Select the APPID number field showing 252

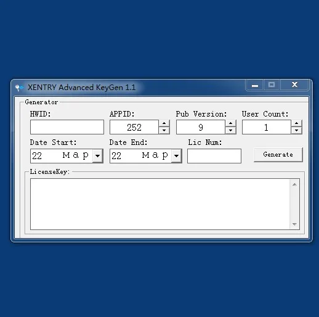[134, 127]
